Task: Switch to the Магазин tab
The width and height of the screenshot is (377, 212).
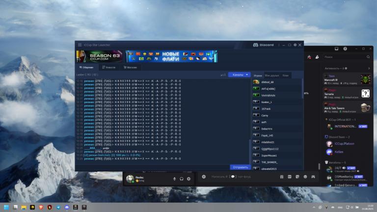Action: coord(130,68)
